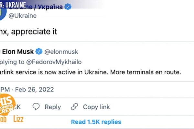Click the Reply text label
Screen dimensions: 194x129
[53, 107]
